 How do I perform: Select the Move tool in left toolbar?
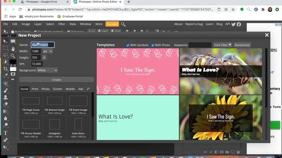[5, 41]
